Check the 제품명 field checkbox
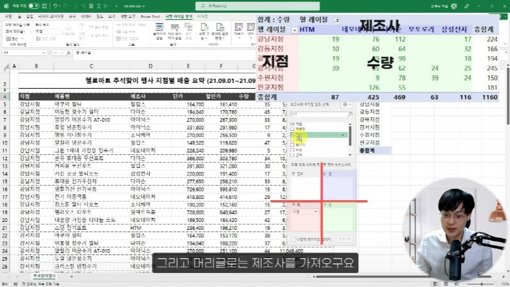510x287 pixels. [x=292, y=129]
